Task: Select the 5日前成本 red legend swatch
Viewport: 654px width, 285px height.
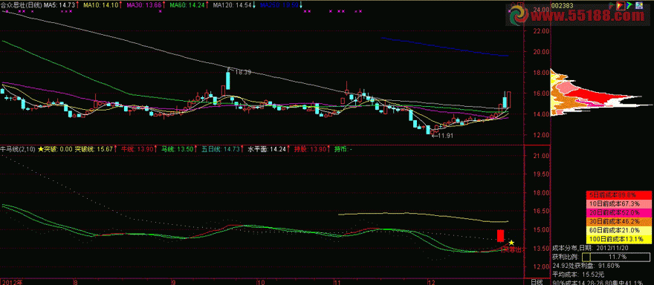Action: [620, 194]
